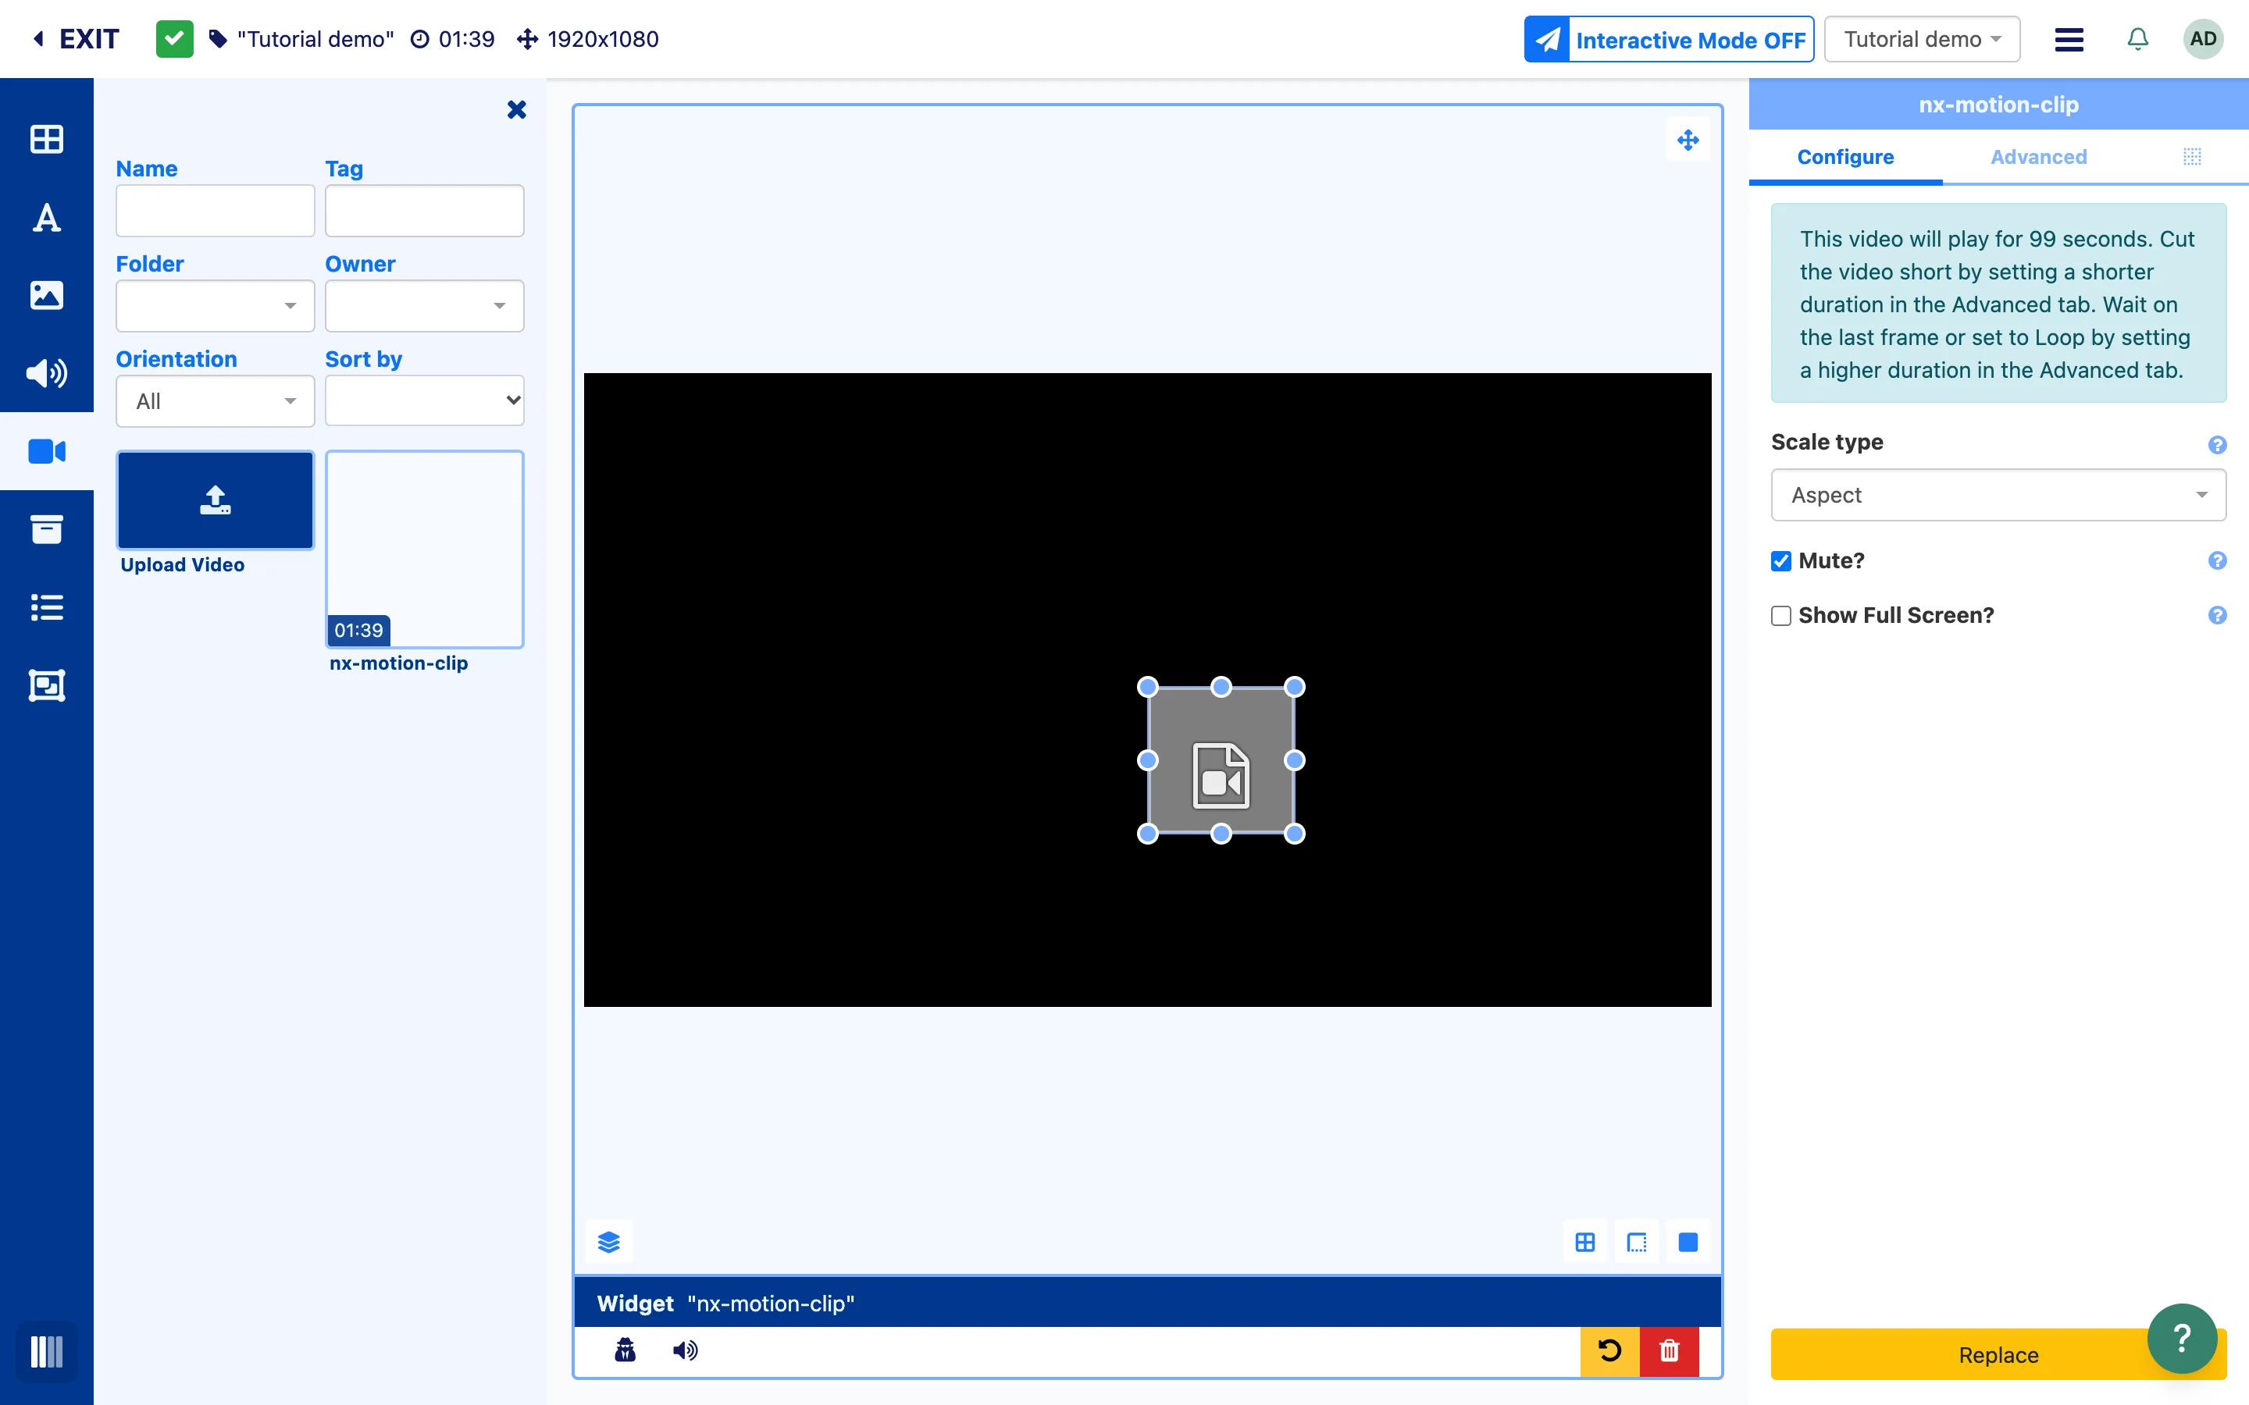Viewport: 2249px width, 1405px height.
Task: Open the archive box icon in the sidebar
Action: coord(47,530)
